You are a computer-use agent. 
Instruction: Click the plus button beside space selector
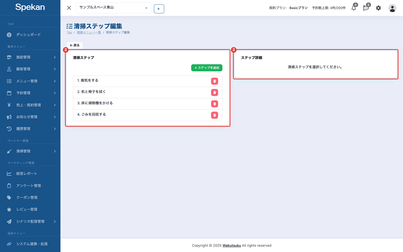[159, 9]
